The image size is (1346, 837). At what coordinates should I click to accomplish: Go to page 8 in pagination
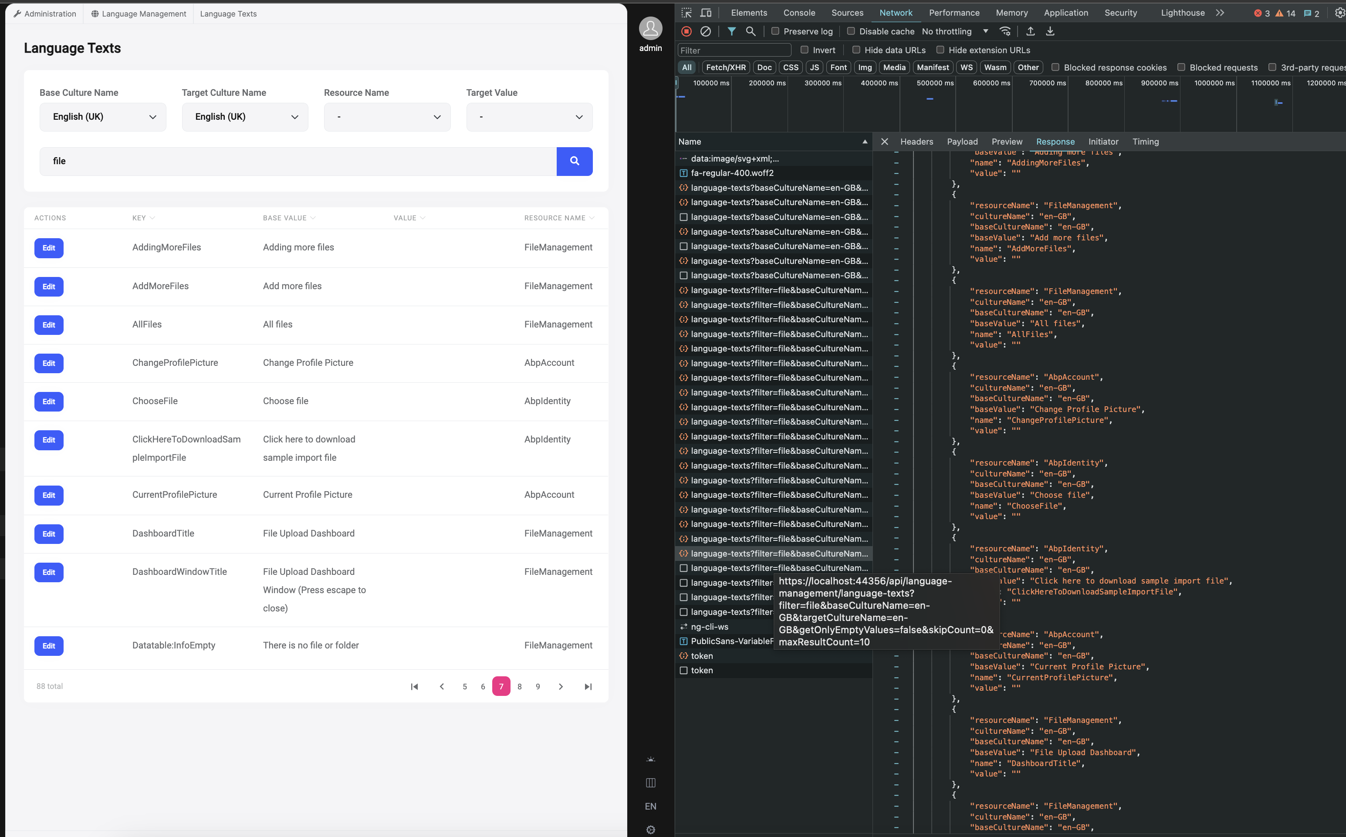pyautogui.click(x=519, y=686)
